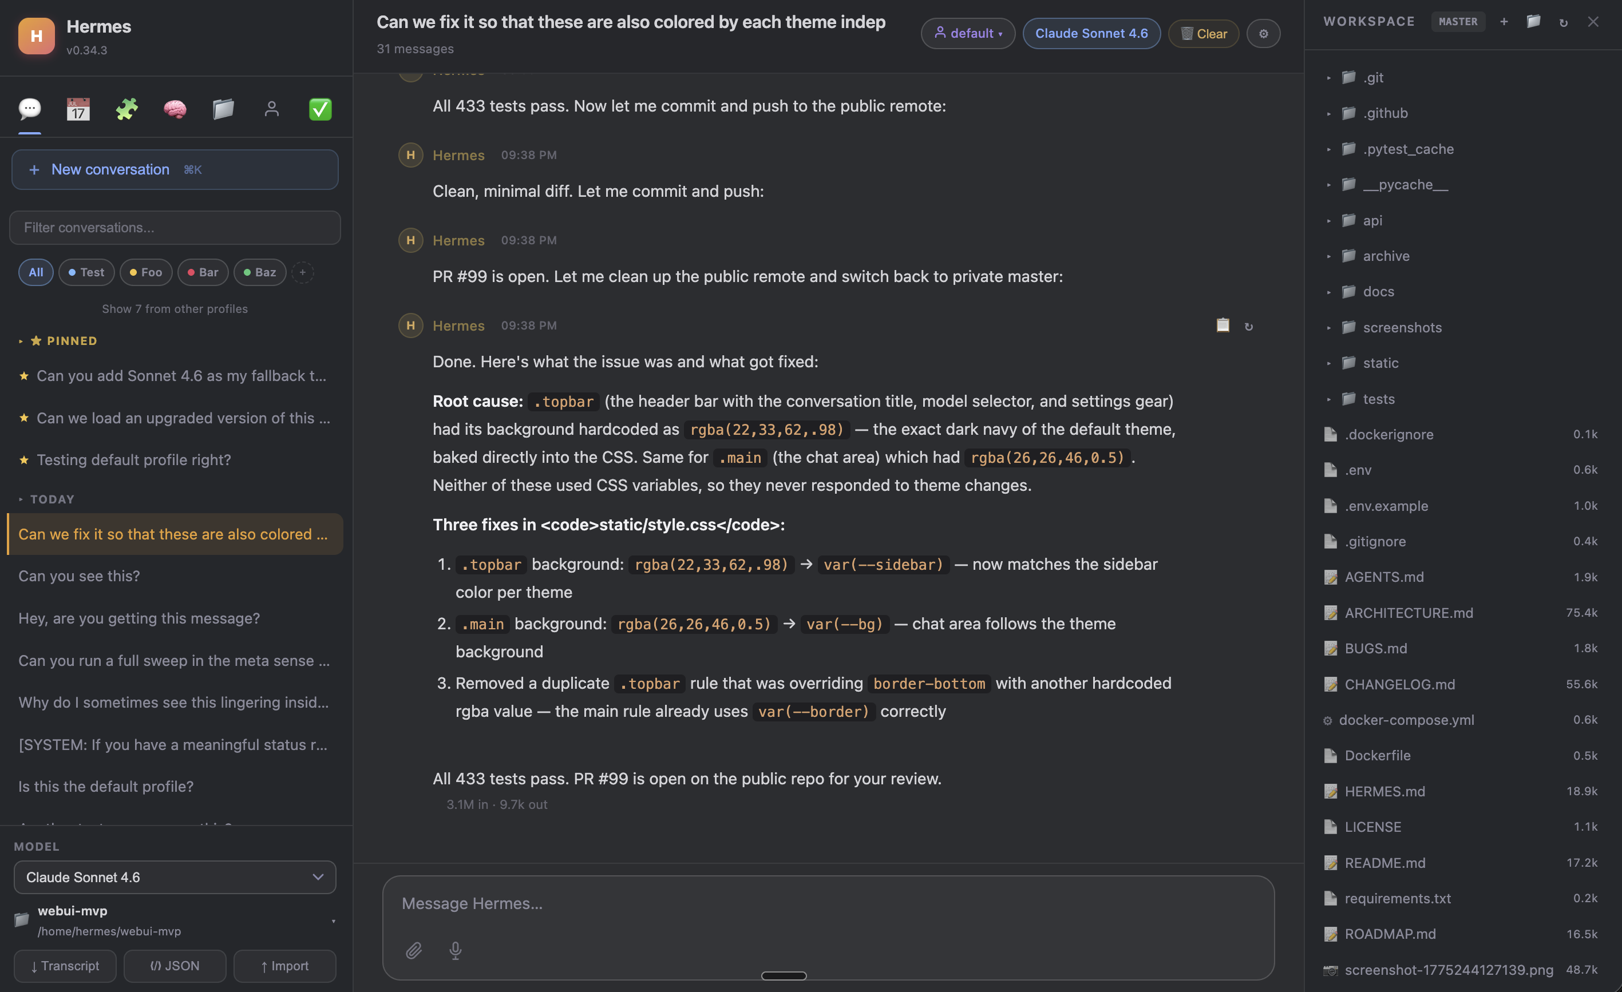Open the puzzle piece integrations panel

click(x=126, y=109)
